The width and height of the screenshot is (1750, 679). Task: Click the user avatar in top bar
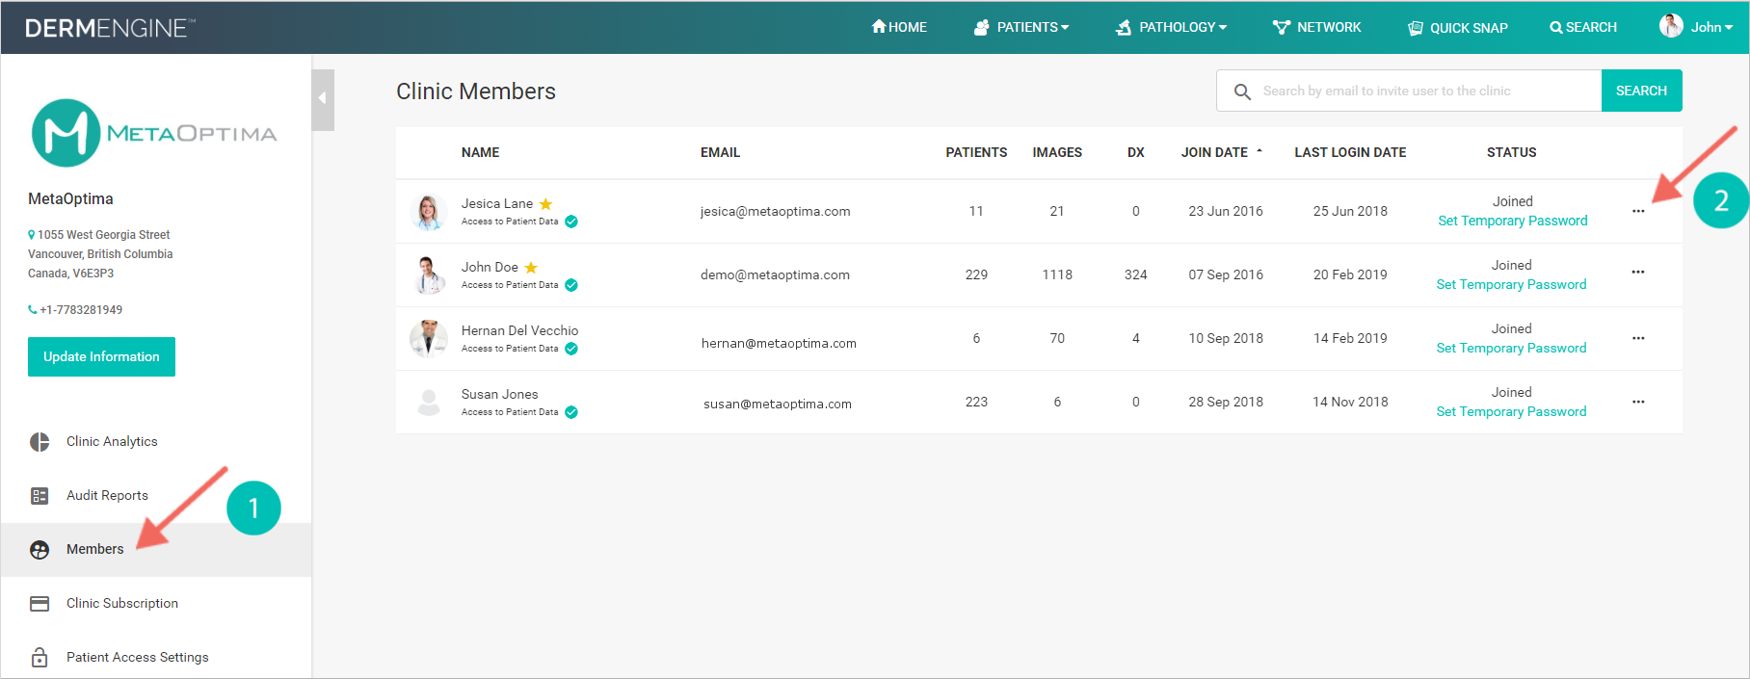(x=1671, y=26)
